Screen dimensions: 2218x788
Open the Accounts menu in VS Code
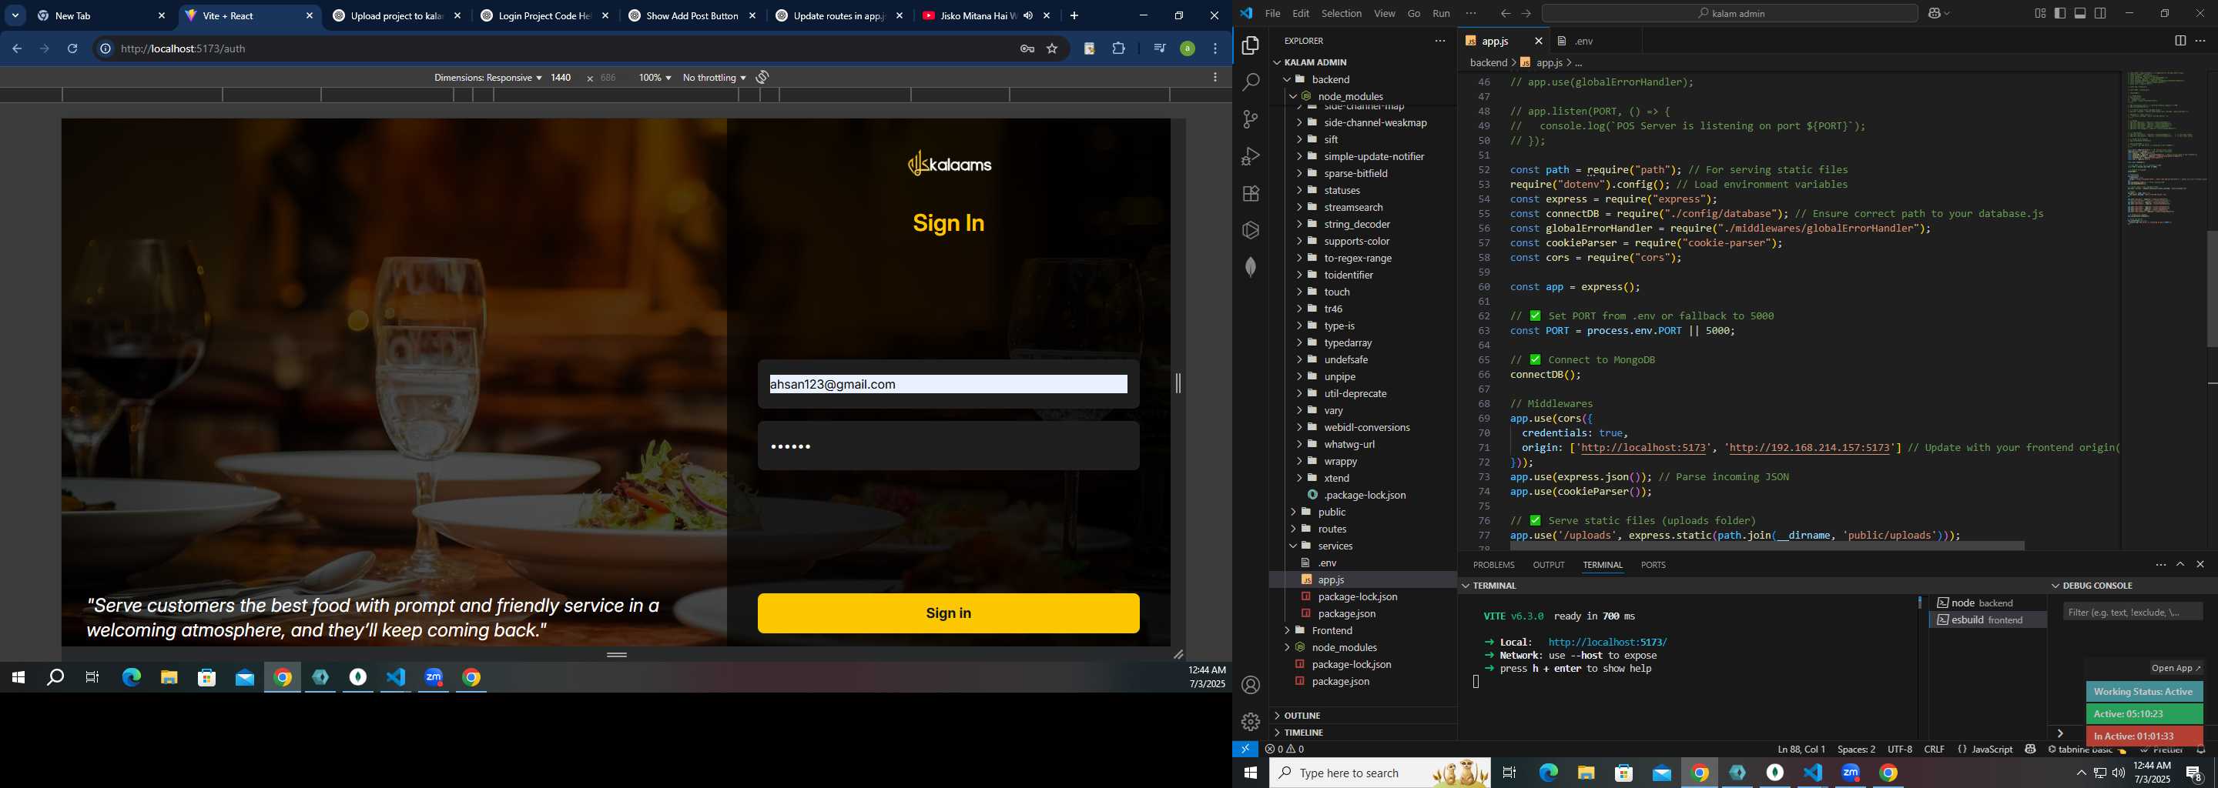coord(1250,685)
